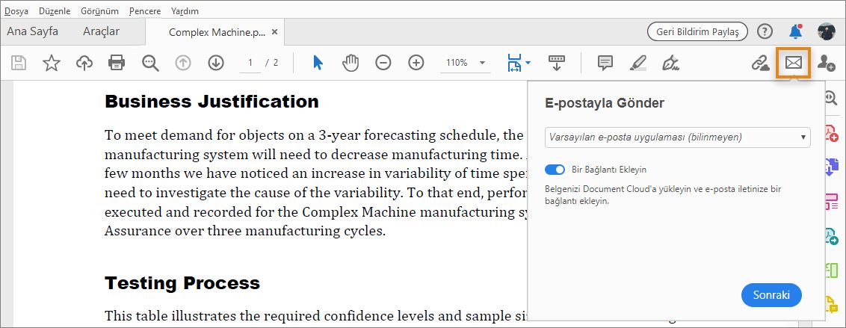Click the print icon in the toolbar

[117, 63]
